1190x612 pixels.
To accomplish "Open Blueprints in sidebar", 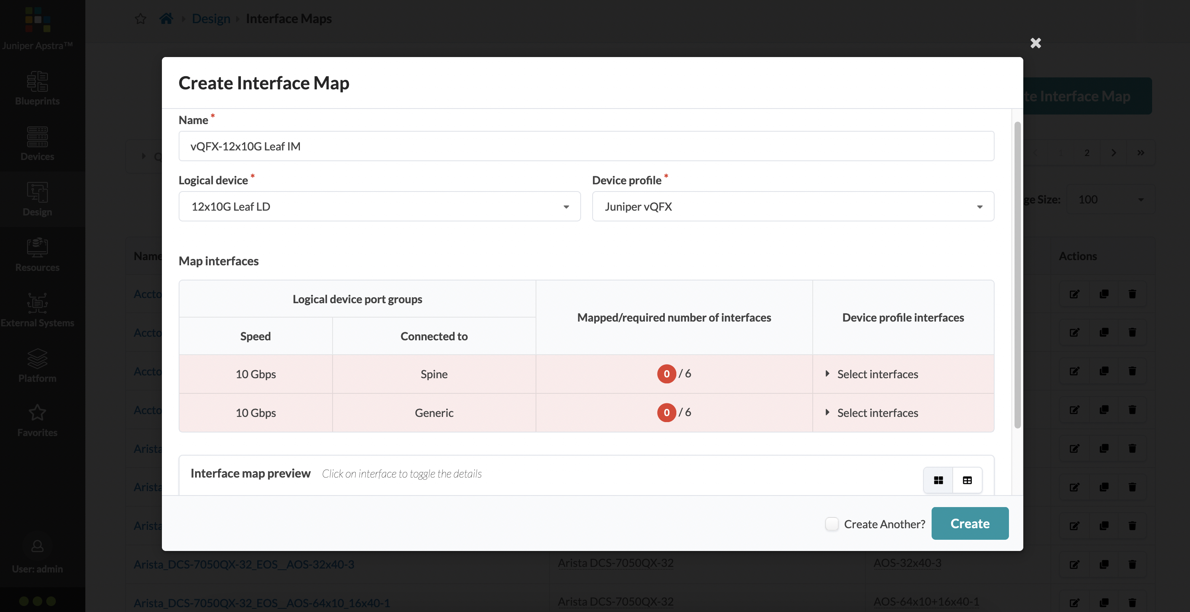I will point(37,88).
